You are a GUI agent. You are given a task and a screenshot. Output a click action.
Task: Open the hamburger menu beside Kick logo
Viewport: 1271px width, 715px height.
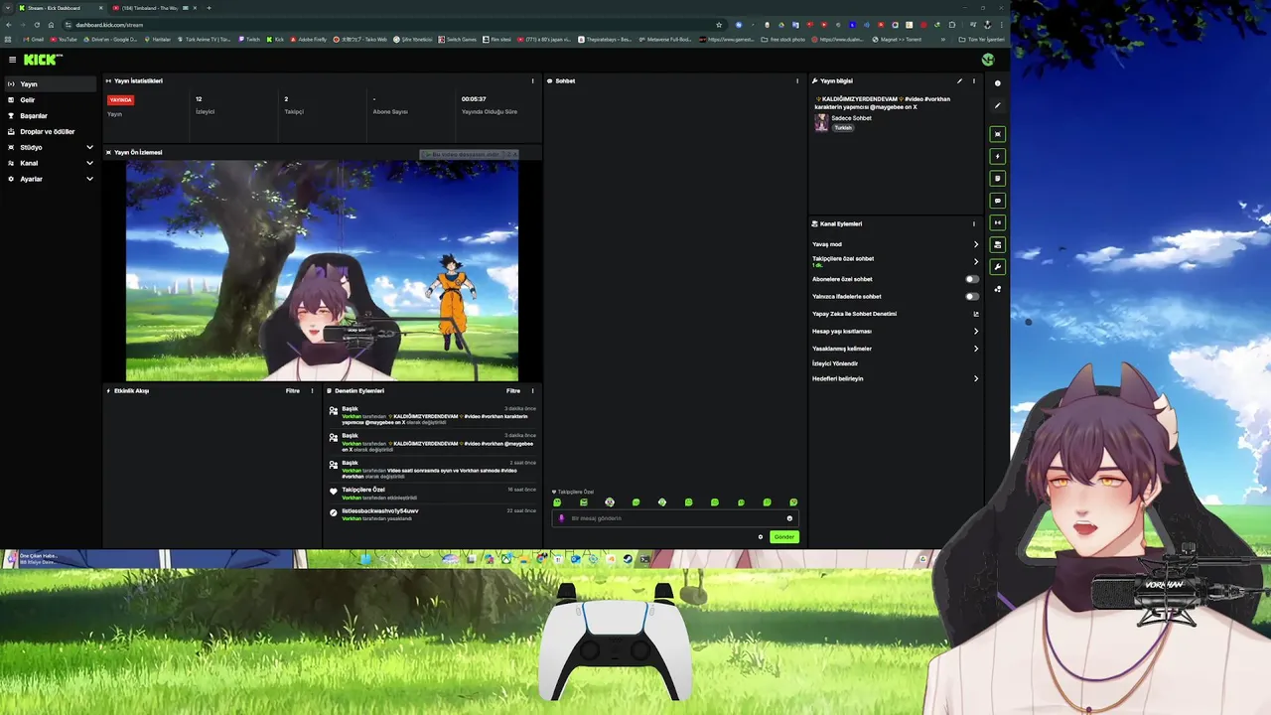tap(12, 60)
